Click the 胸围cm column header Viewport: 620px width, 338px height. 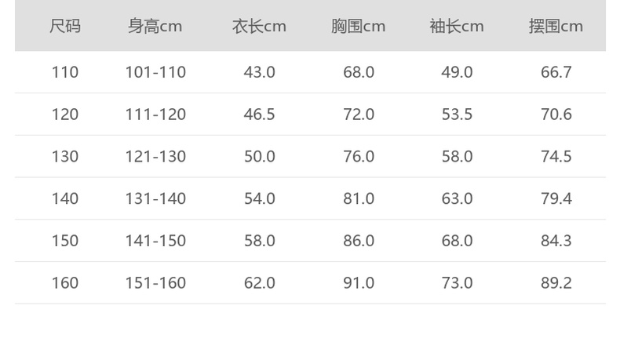(358, 27)
